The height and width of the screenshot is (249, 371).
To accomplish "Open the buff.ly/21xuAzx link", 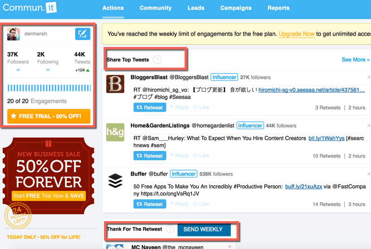I will [x=304, y=186].
